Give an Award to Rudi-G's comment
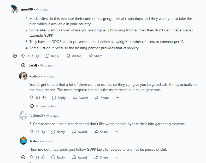The height and width of the screenshot is (163, 206). click(80, 98)
